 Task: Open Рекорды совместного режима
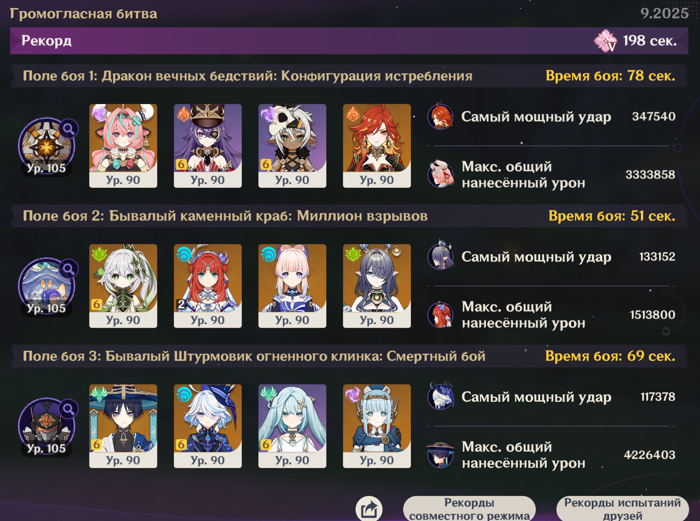[x=469, y=509]
